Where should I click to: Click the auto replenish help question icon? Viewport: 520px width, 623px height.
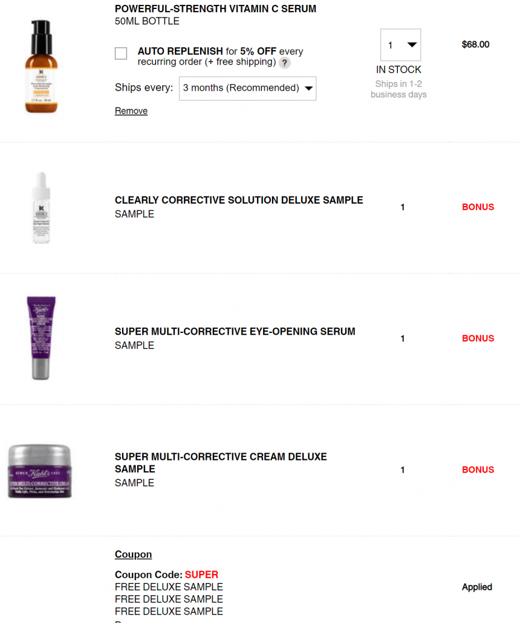point(284,63)
